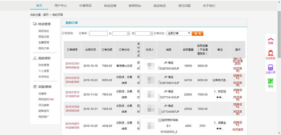The image size is (281, 135).
Task: Click the 订单总额 column header
Action: pyautogui.click(x=107, y=50)
